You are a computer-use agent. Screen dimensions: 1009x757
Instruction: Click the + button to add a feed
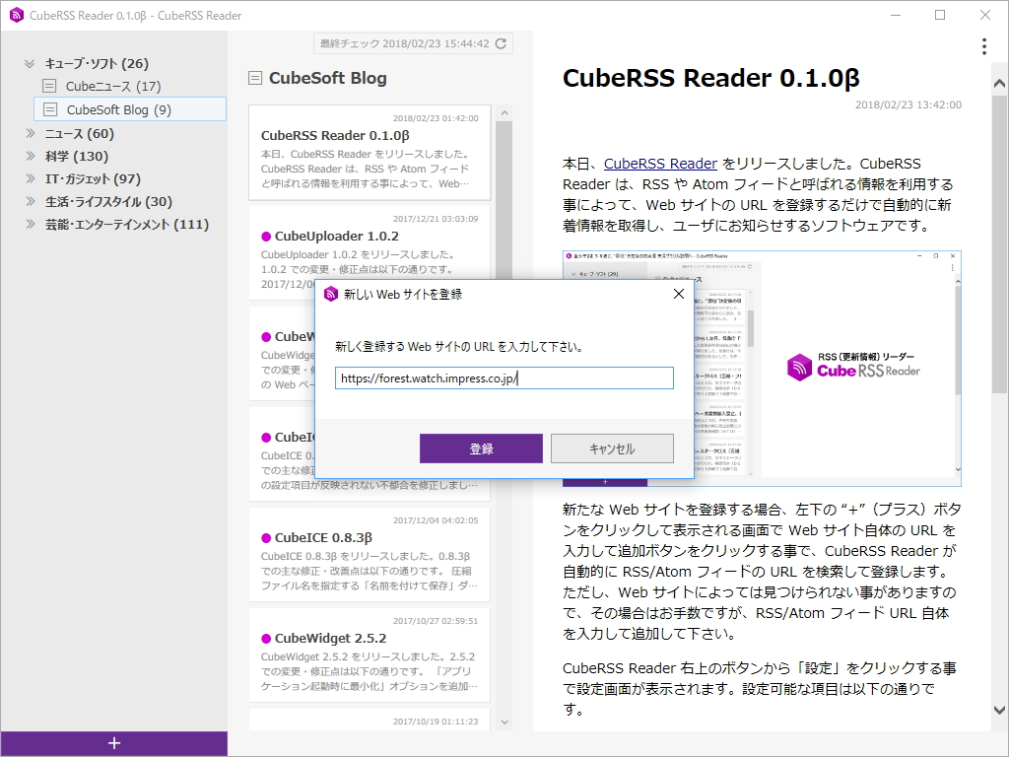(113, 741)
